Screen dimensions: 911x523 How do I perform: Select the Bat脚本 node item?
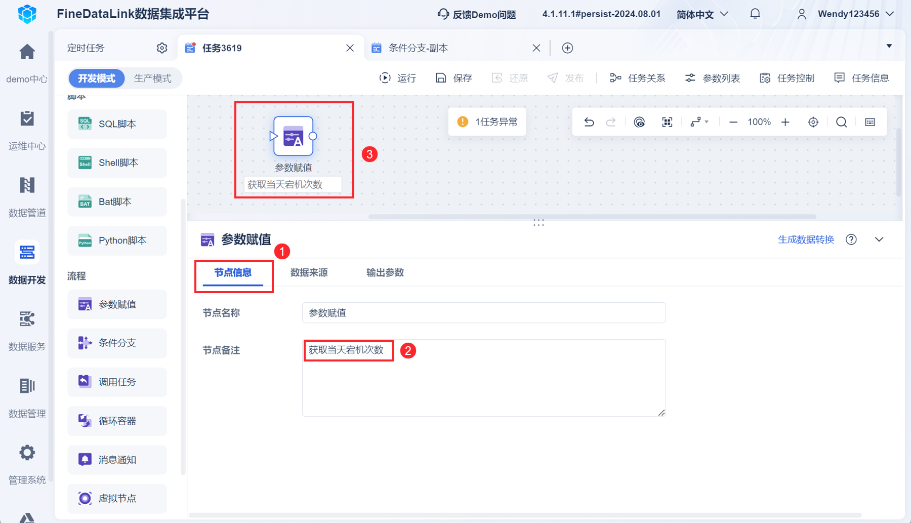[117, 202]
